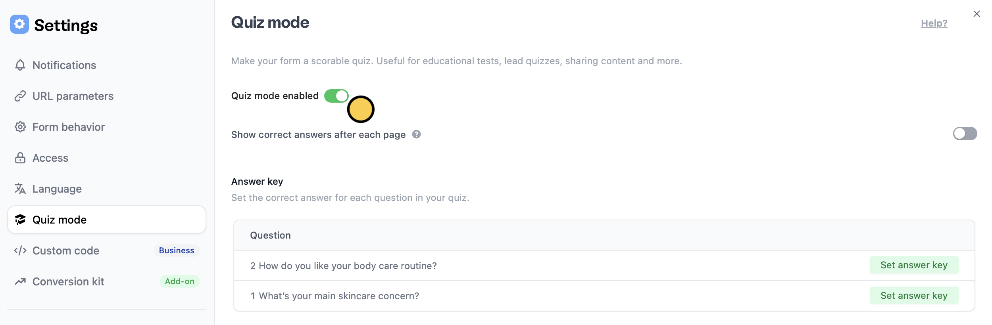Disable the Quiz mode enabled toggle

(x=336, y=96)
